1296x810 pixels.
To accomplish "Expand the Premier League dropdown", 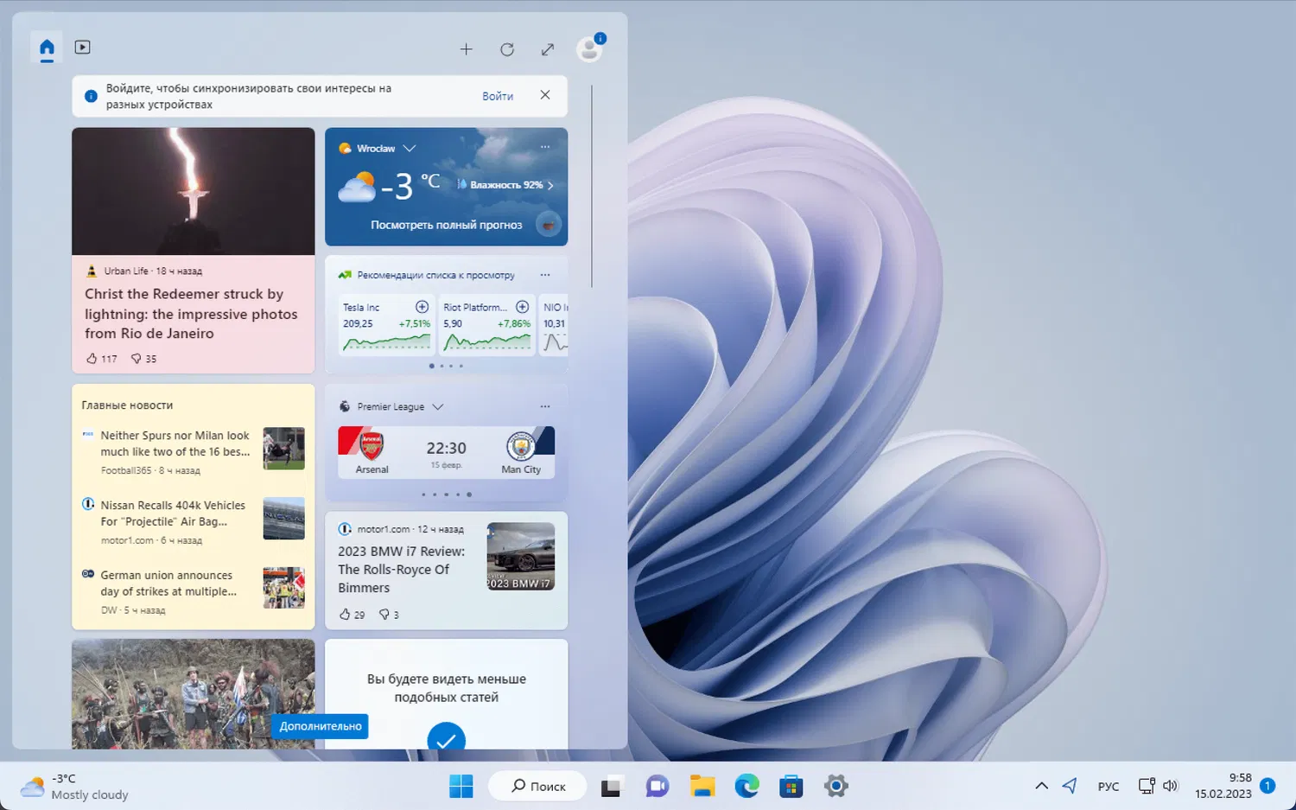I will (438, 407).
